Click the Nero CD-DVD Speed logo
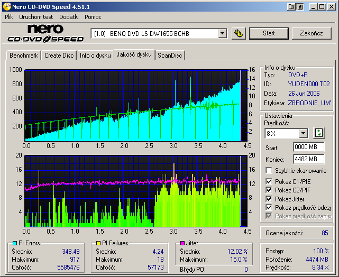The height and width of the screenshot is (277, 339). pos(45,33)
